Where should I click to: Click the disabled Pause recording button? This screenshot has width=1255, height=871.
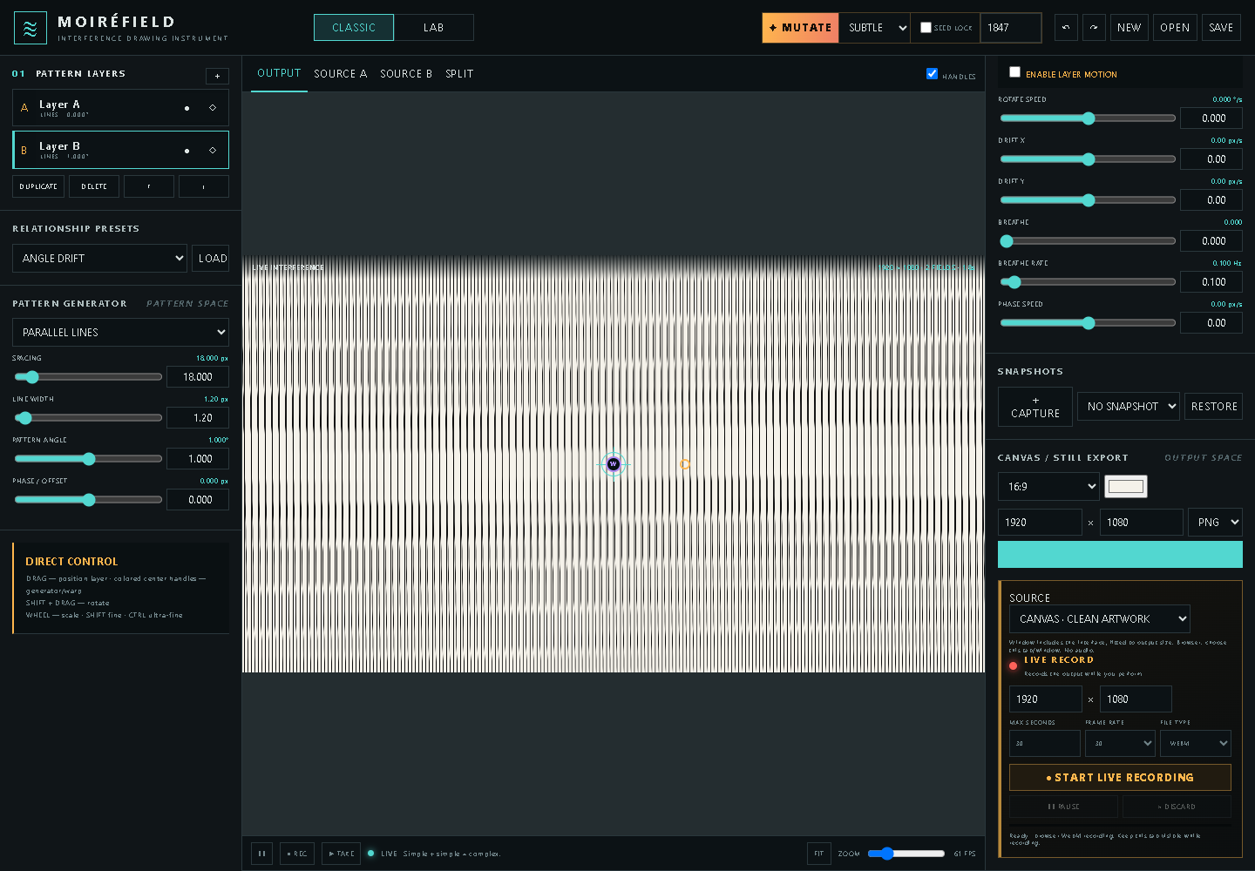pos(1063,807)
